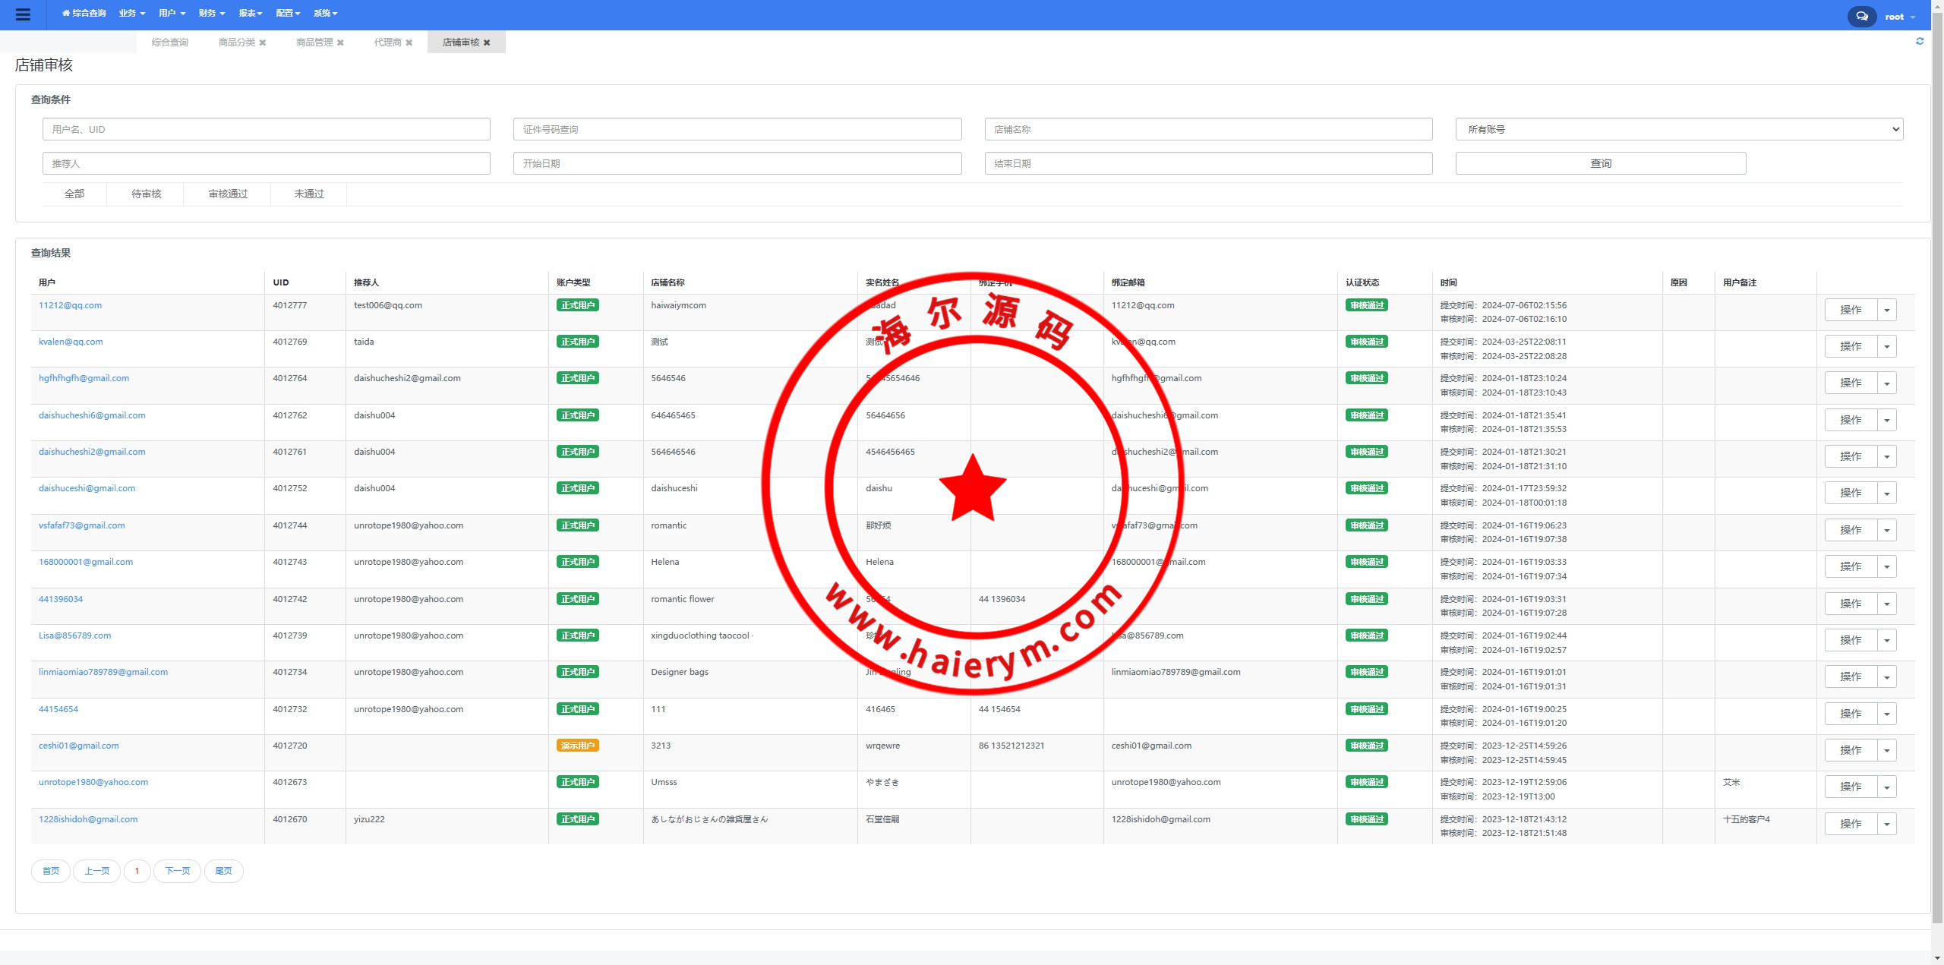This screenshot has width=1944, height=965.
Task: Focus the 用户名、UID input field
Action: [267, 129]
